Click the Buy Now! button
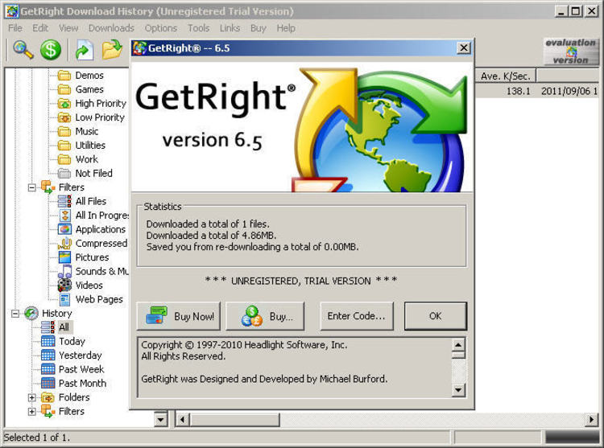The height and width of the screenshot is (448, 604). point(178,316)
